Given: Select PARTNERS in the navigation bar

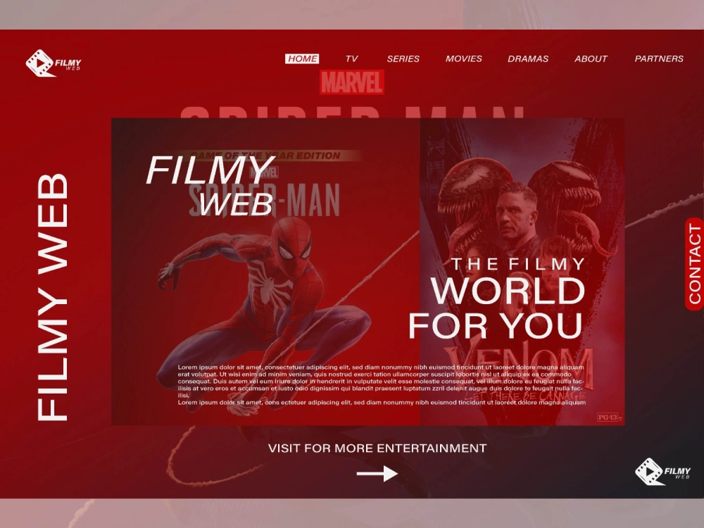Looking at the screenshot, I should point(659,59).
